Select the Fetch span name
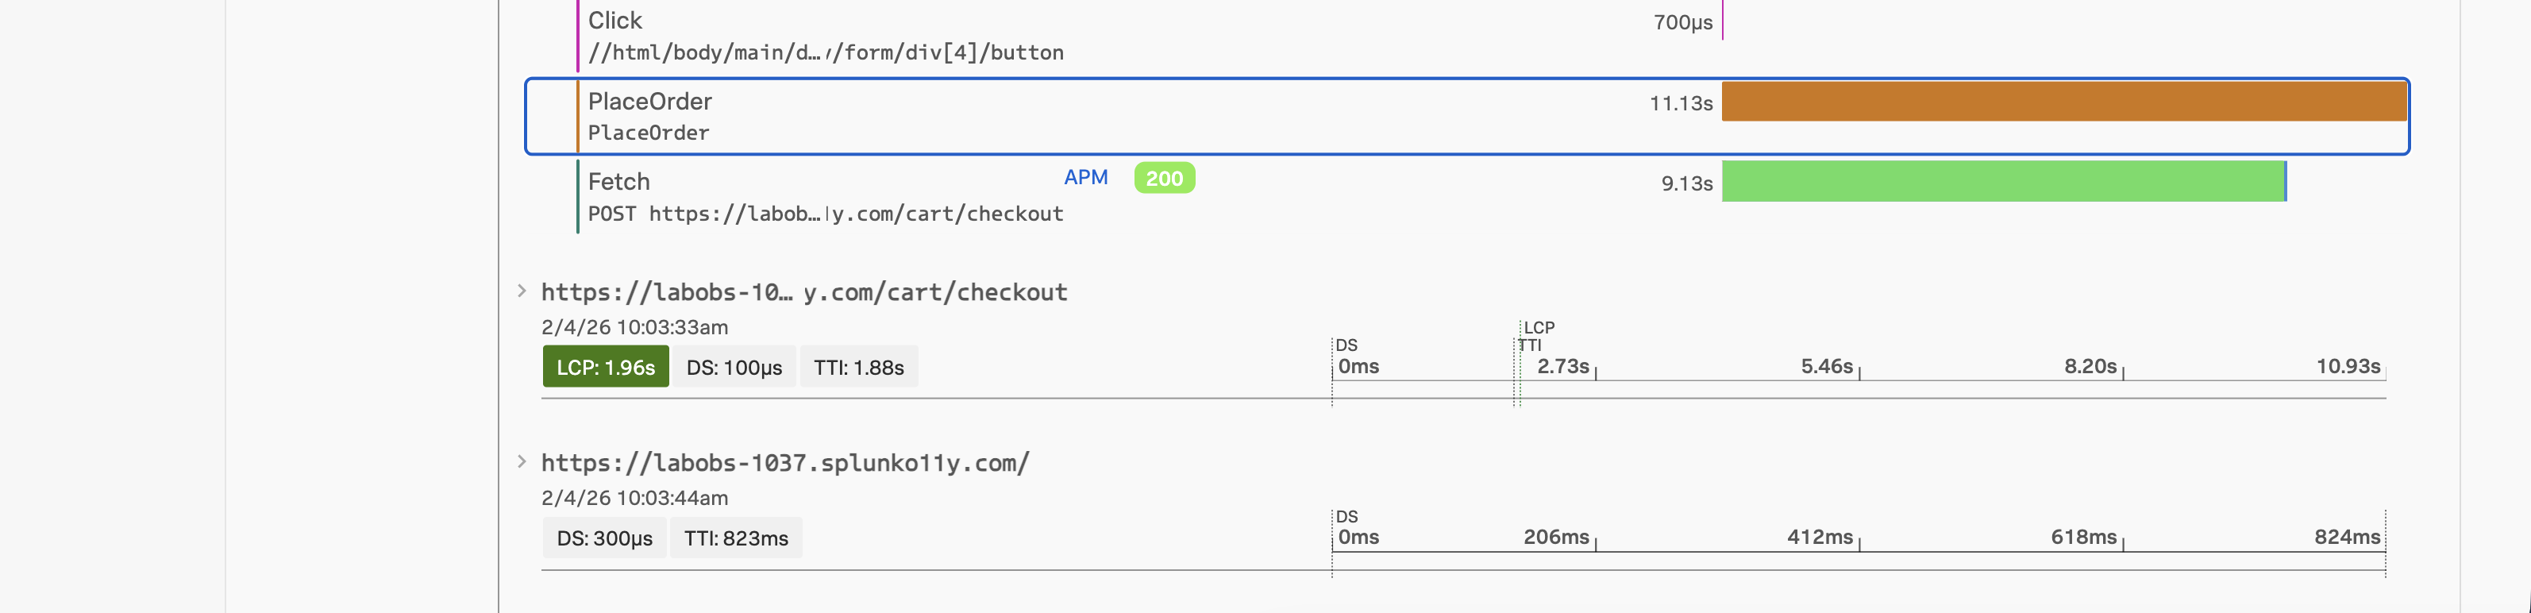This screenshot has width=2531, height=613. pyautogui.click(x=619, y=182)
